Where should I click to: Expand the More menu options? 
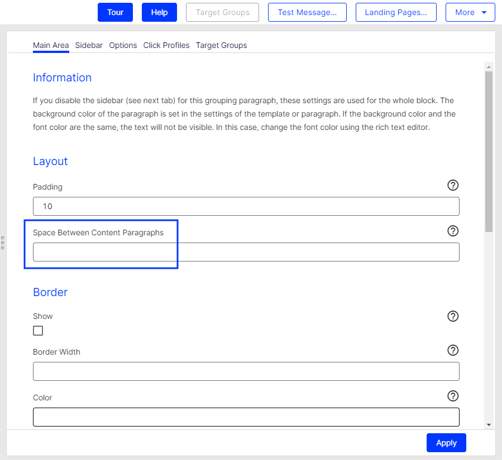(470, 12)
